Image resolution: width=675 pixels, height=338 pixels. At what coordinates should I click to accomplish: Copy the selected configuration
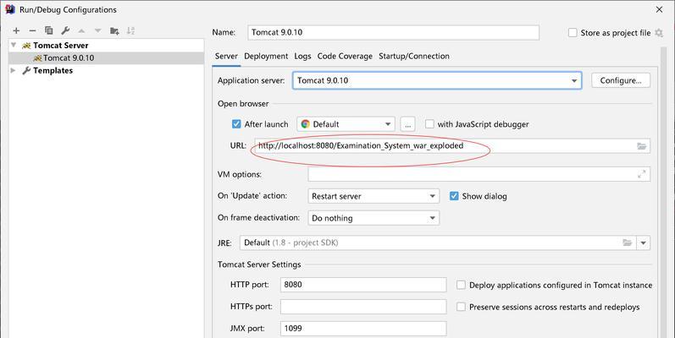coord(48,30)
